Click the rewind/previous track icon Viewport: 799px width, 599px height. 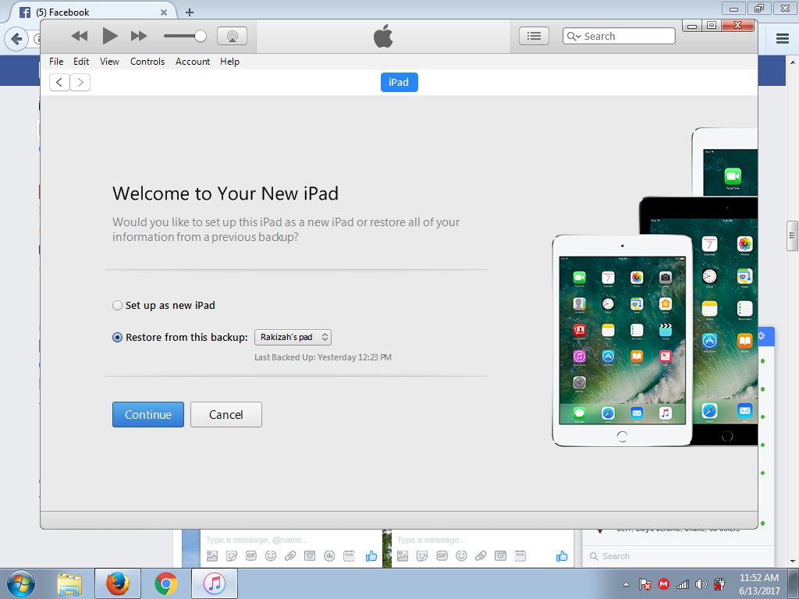[79, 35]
